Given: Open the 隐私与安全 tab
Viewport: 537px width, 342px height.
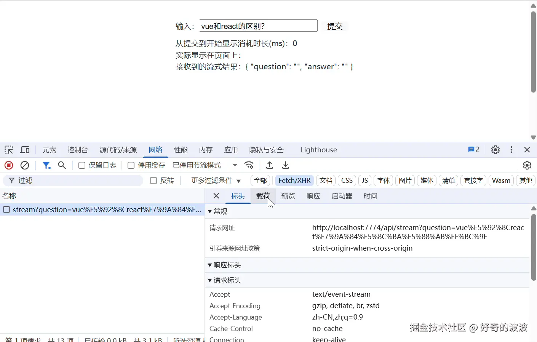Looking at the screenshot, I should tap(266, 150).
